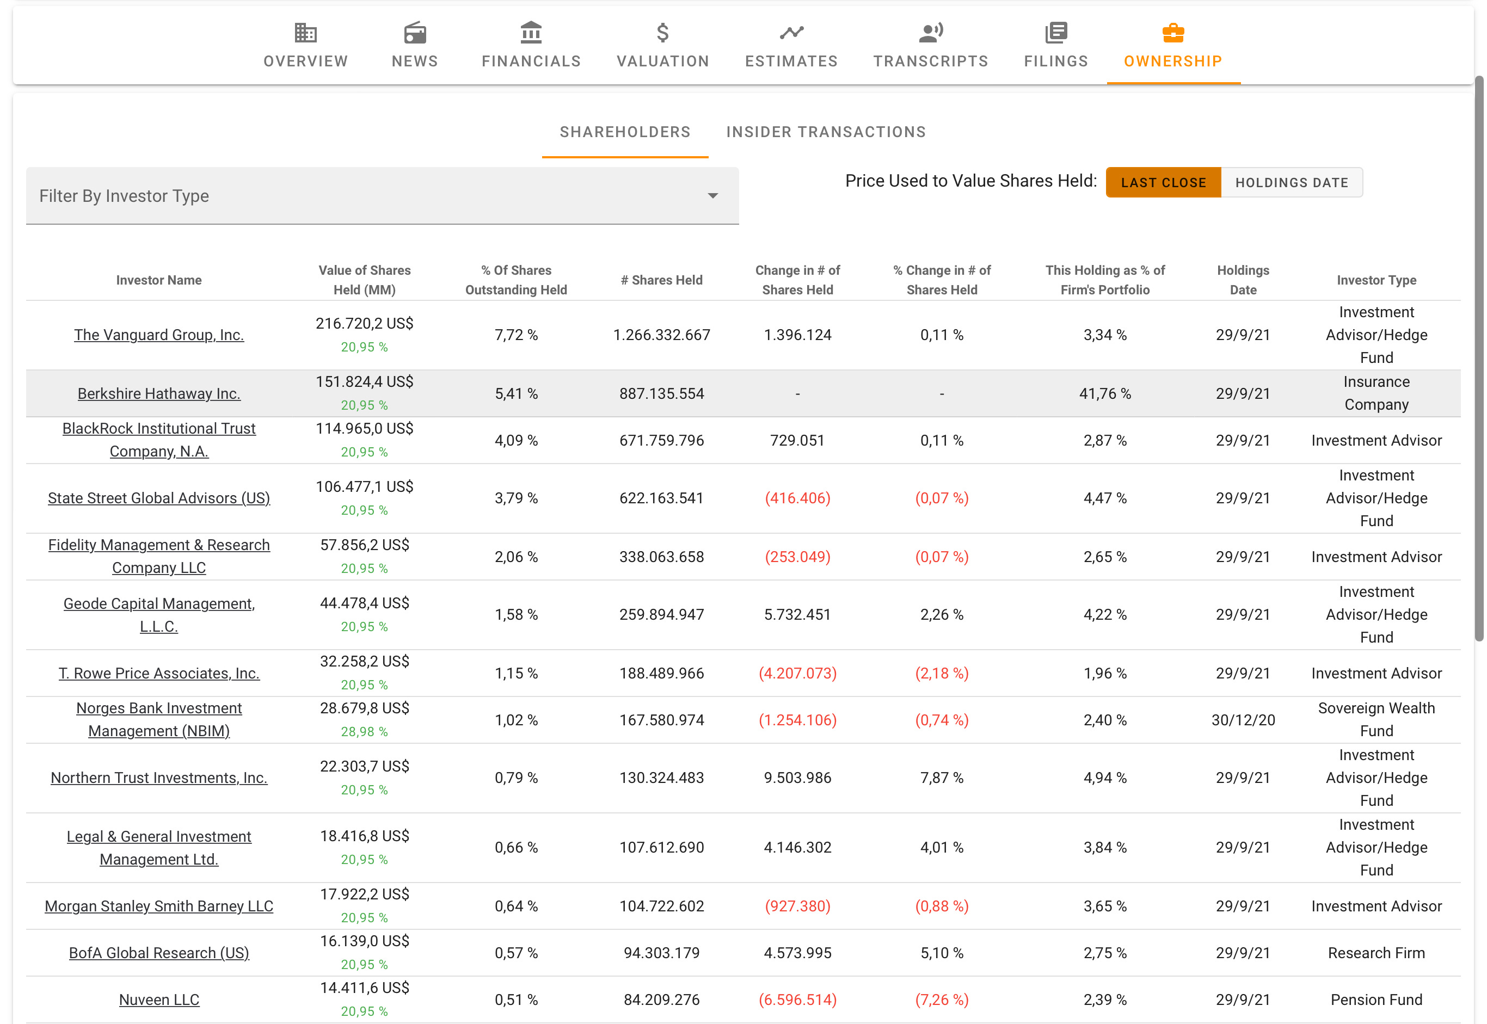Click Berkshire shares held 887.135.554
Image resolution: width=1487 pixels, height=1024 pixels.
click(x=662, y=393)
